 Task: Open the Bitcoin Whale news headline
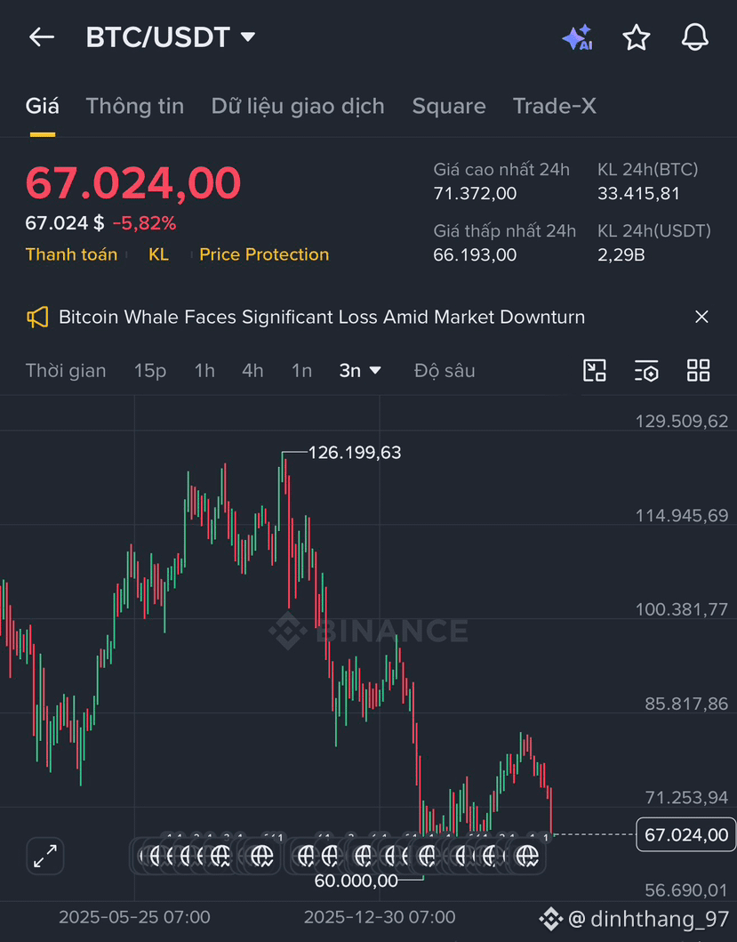[x=321, y=318]
